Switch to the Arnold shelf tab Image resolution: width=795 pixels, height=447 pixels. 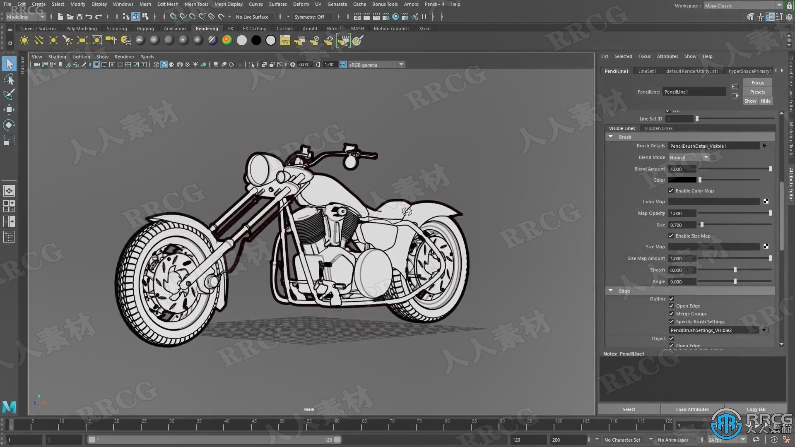tap(310, 29)
